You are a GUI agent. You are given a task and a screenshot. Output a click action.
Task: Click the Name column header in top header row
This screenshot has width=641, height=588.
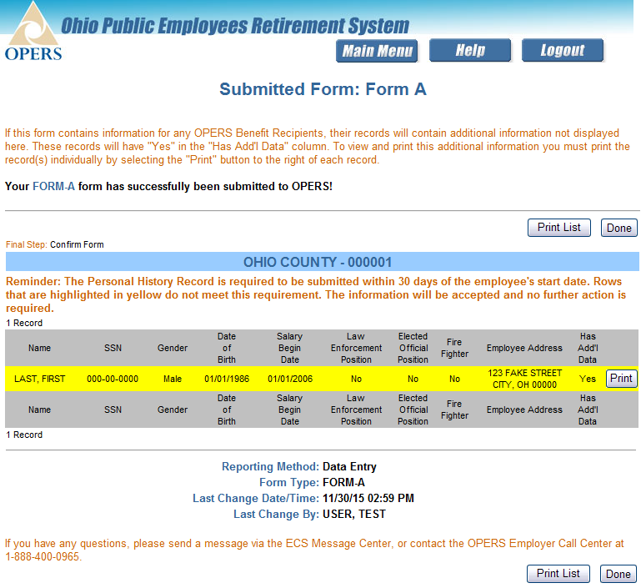[x=39, y=349]
